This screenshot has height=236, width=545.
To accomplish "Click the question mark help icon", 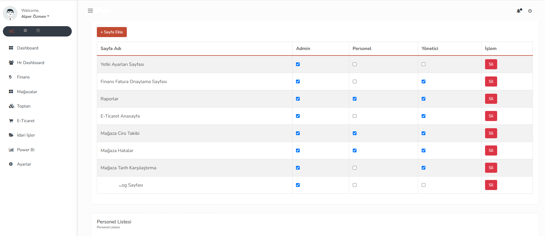I will pyautogui.click(x=38, y=31).
